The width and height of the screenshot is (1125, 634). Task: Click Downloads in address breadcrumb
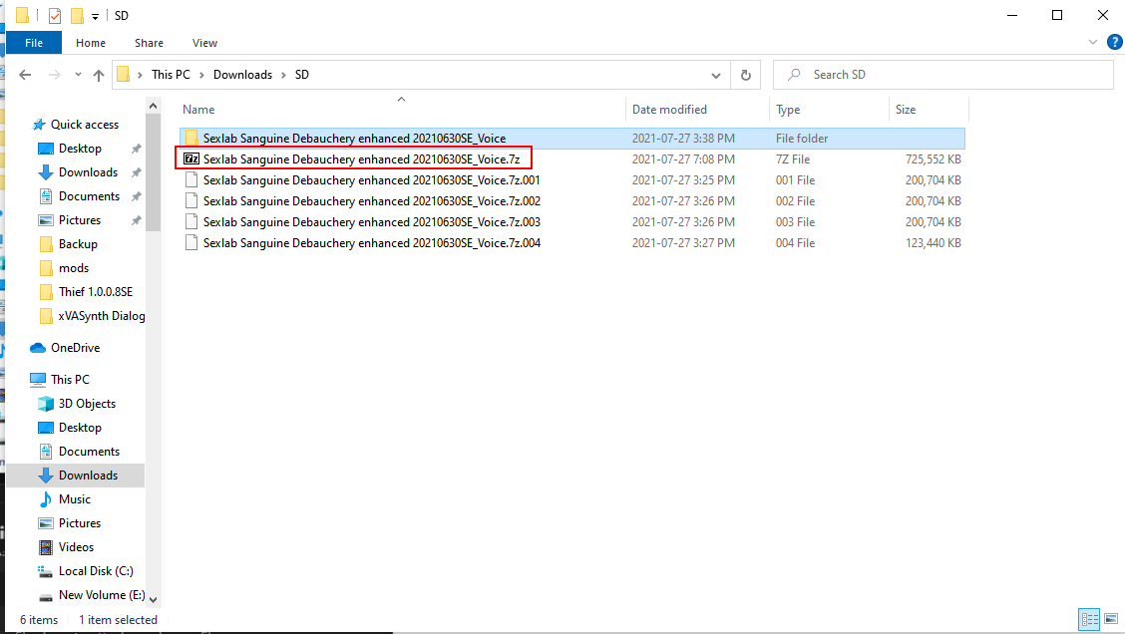(x=242, y=75)
